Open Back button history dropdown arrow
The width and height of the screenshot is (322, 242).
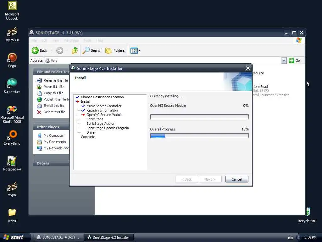point(51,50)
